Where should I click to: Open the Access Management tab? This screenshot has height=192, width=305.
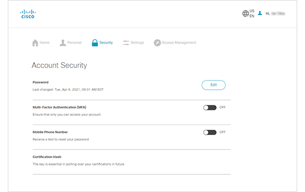click(x=175, y=43)
